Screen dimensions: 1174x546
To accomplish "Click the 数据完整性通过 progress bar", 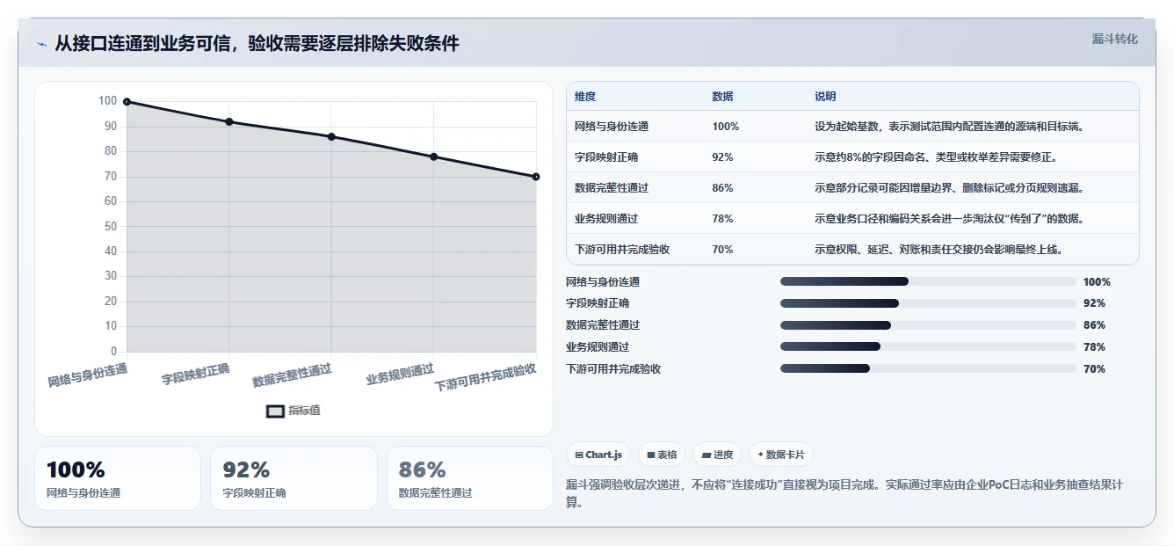I will tap(928, 325).
